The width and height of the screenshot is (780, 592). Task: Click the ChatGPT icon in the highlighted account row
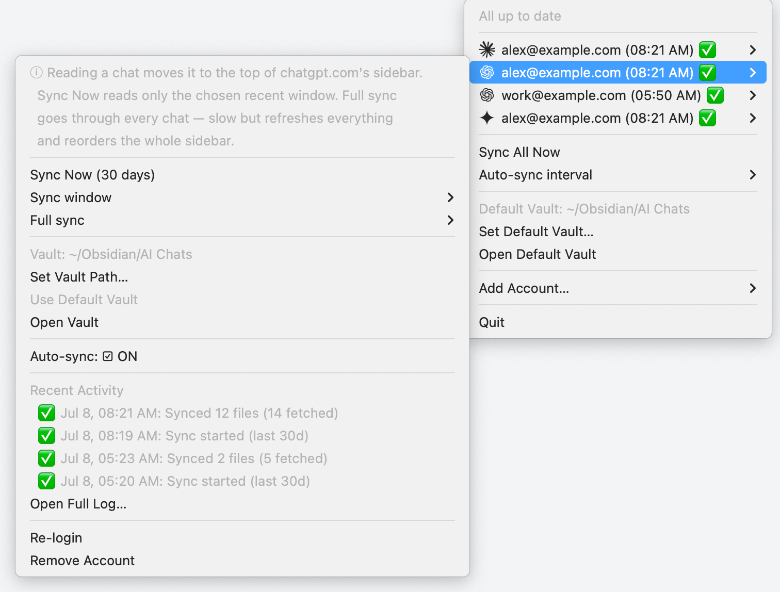[x=487, y=72]
